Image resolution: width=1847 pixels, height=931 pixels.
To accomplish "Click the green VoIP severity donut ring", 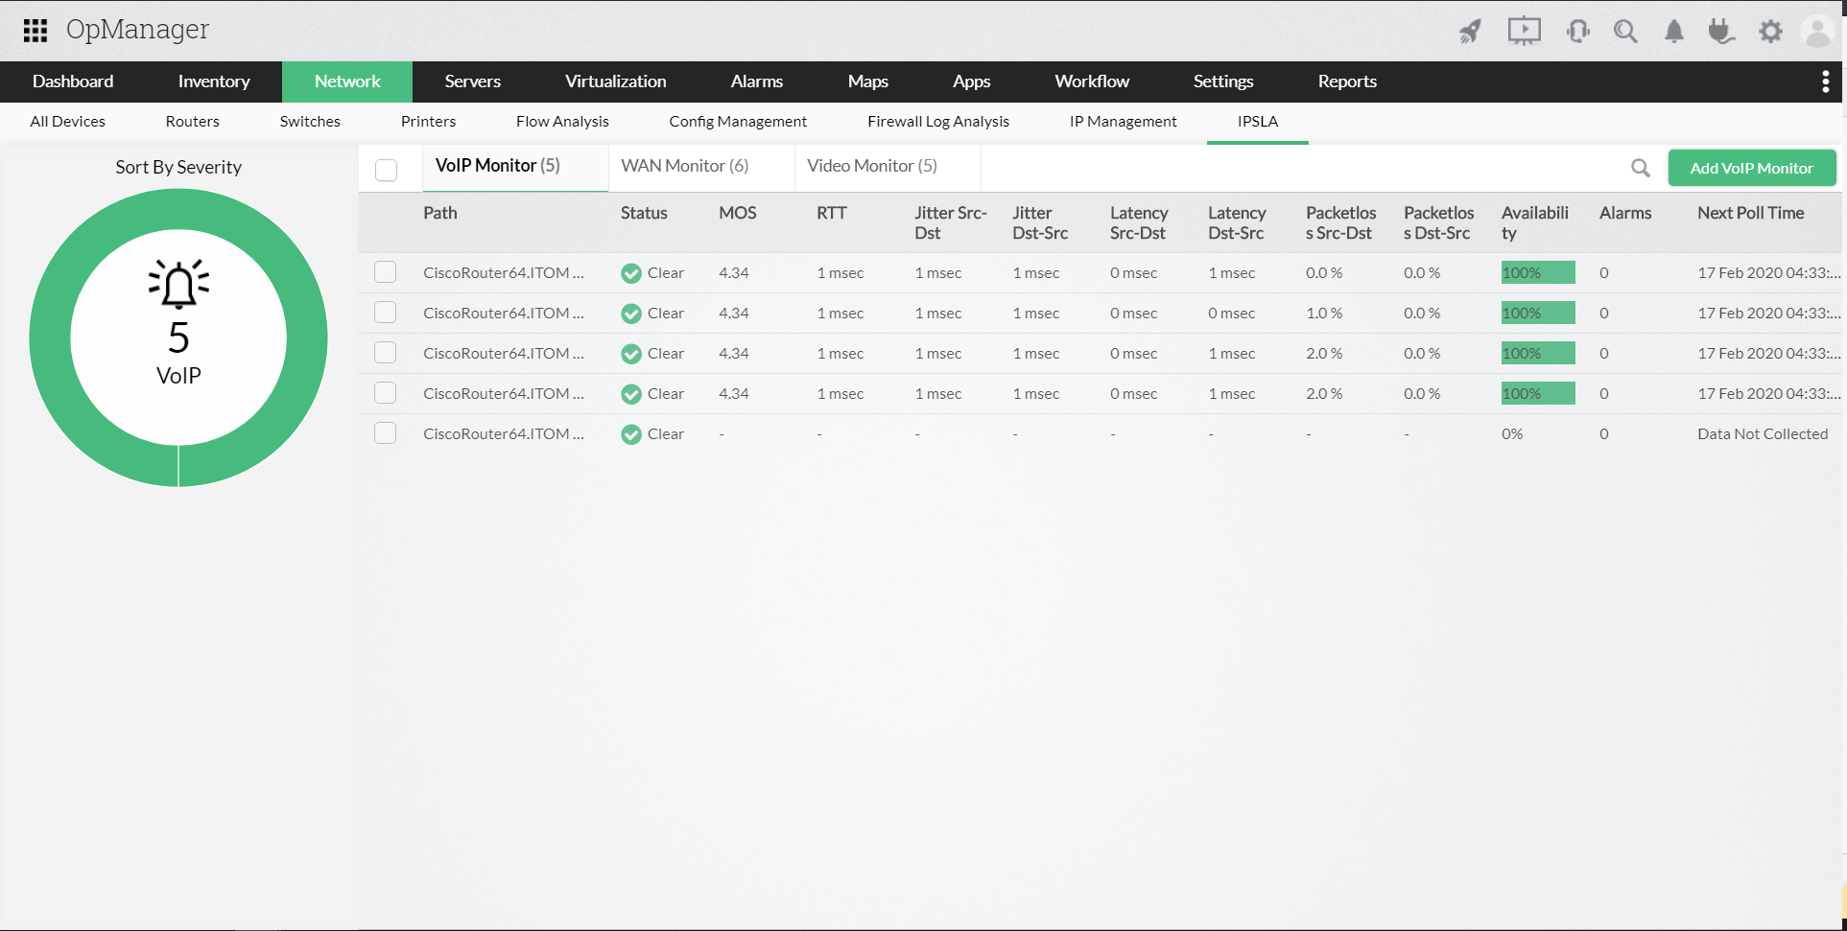I will coord(50,337).
